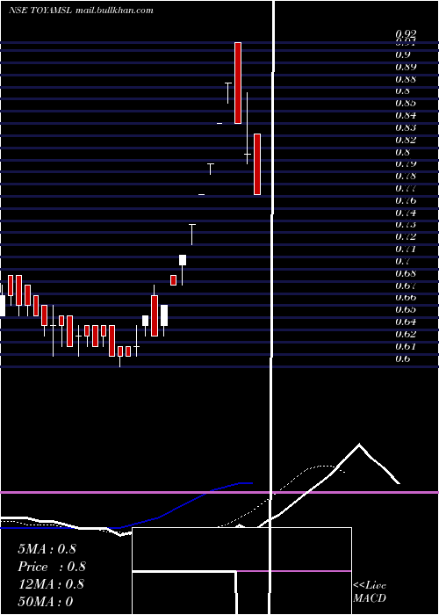
Task: Click the 0.71 price axis label
Action: coord(406,249)
